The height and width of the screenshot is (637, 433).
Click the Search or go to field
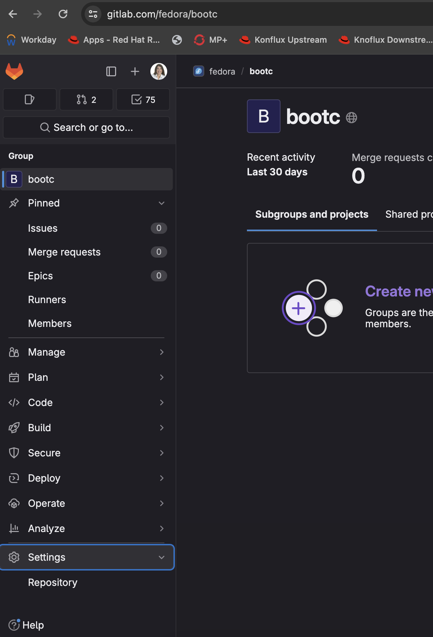[86, 127]
